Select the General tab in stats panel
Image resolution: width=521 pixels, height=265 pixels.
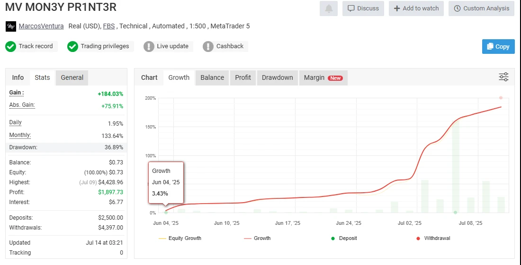[72, 77]
